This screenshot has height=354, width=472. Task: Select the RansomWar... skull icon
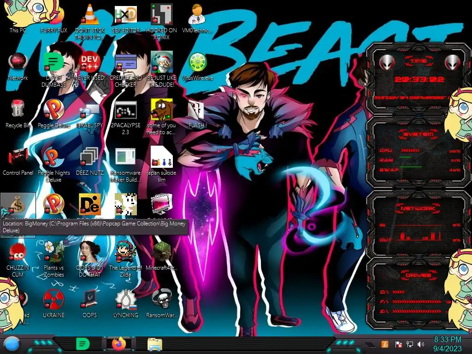pyautogui.click(x=161, y=299)
